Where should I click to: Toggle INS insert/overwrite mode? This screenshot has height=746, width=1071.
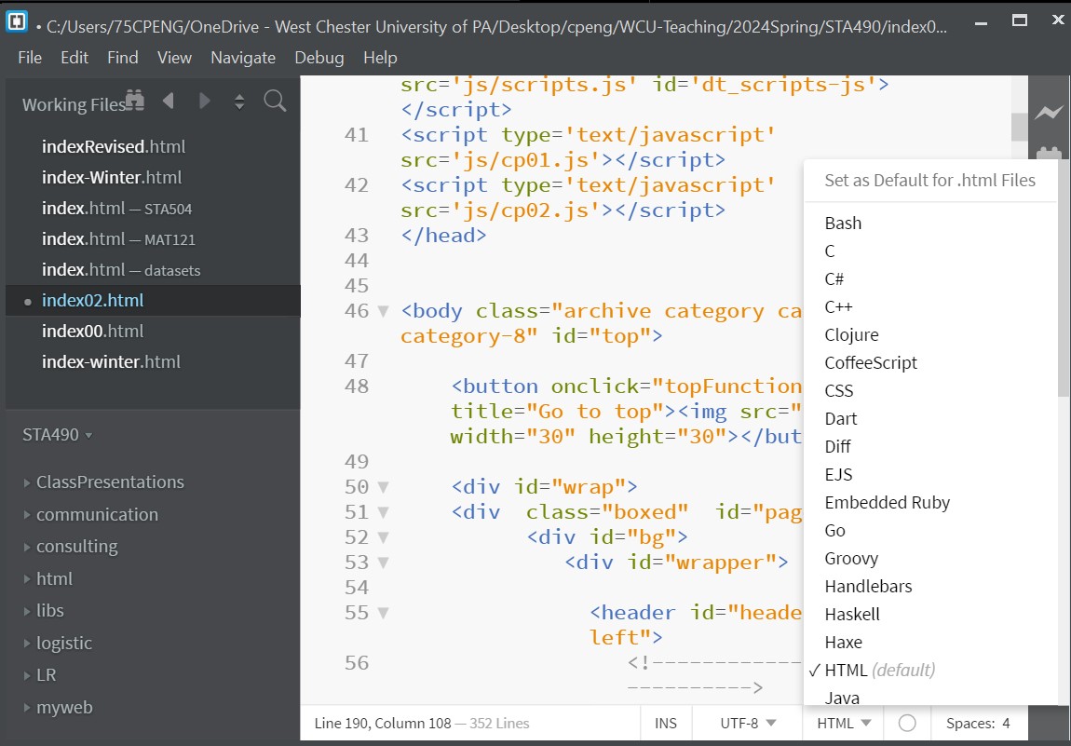pyautogui.click(x=665, y=723)
